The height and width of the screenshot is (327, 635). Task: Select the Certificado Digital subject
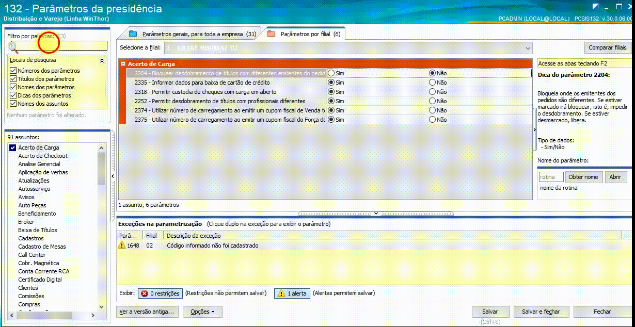[40, 280]
